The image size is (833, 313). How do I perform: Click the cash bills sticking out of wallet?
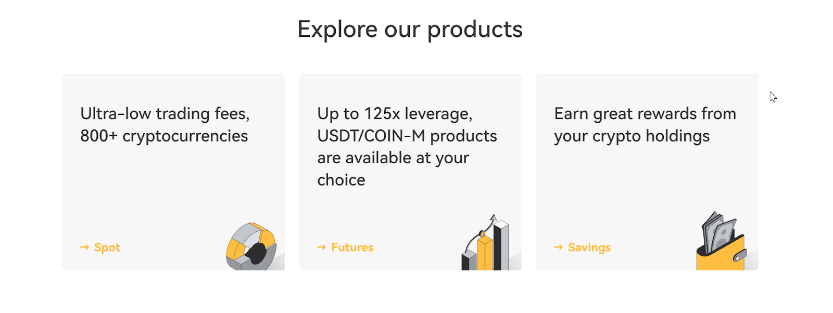tap(719, 231)
